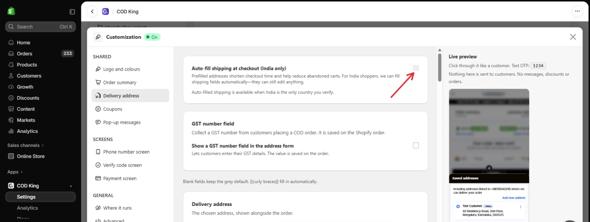The height and width of the screenshot is (222, 590).
Task: Click the settings panel vertical scrollbar
Action: (439, 67)
